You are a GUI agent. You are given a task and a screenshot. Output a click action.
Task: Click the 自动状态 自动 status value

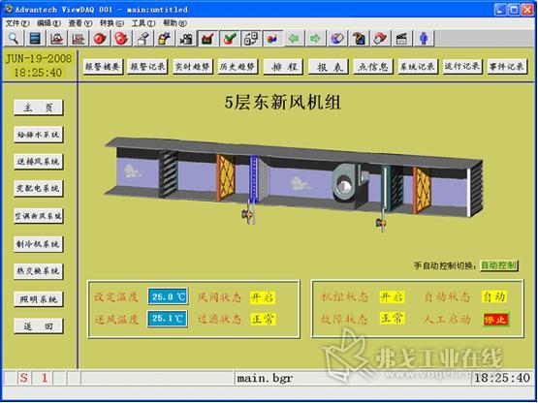click(494, 296)
